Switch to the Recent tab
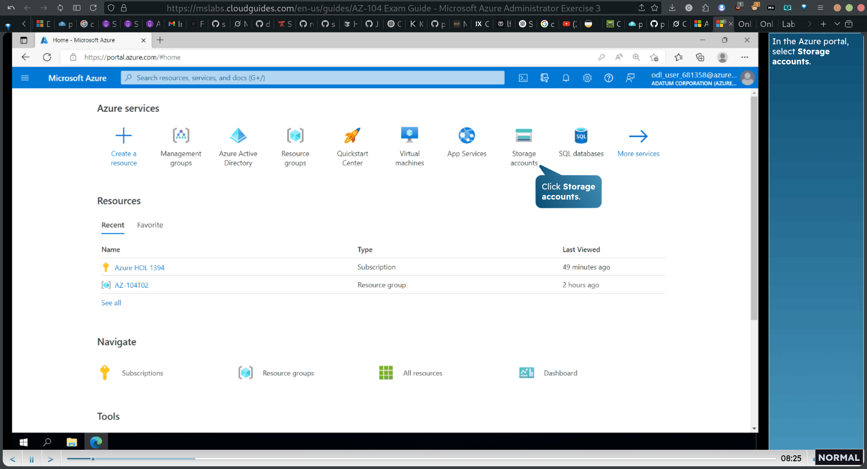Screen dimensions: 867x469 click(113, 225)
